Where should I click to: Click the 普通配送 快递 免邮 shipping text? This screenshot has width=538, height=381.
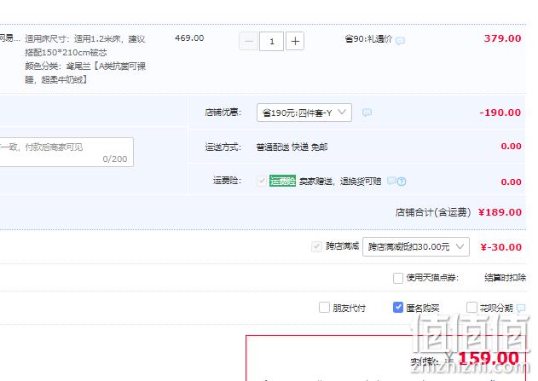292,147
